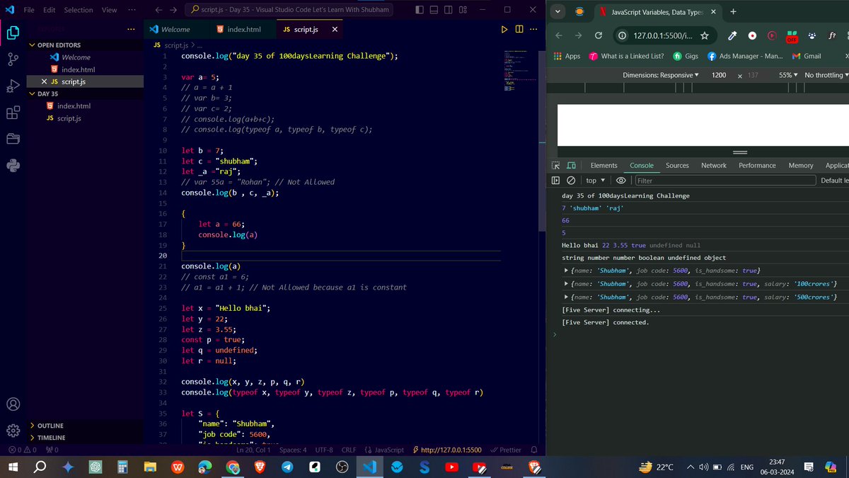Open the 55% zoom dropdown

pos(787,75)
